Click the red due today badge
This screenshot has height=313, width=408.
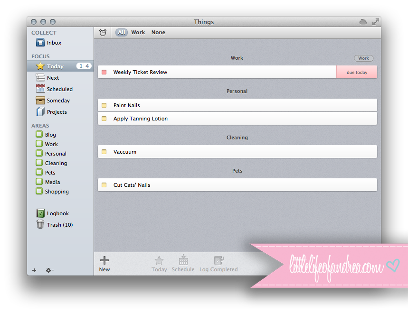pyautogui.click(x=357, y=72)
